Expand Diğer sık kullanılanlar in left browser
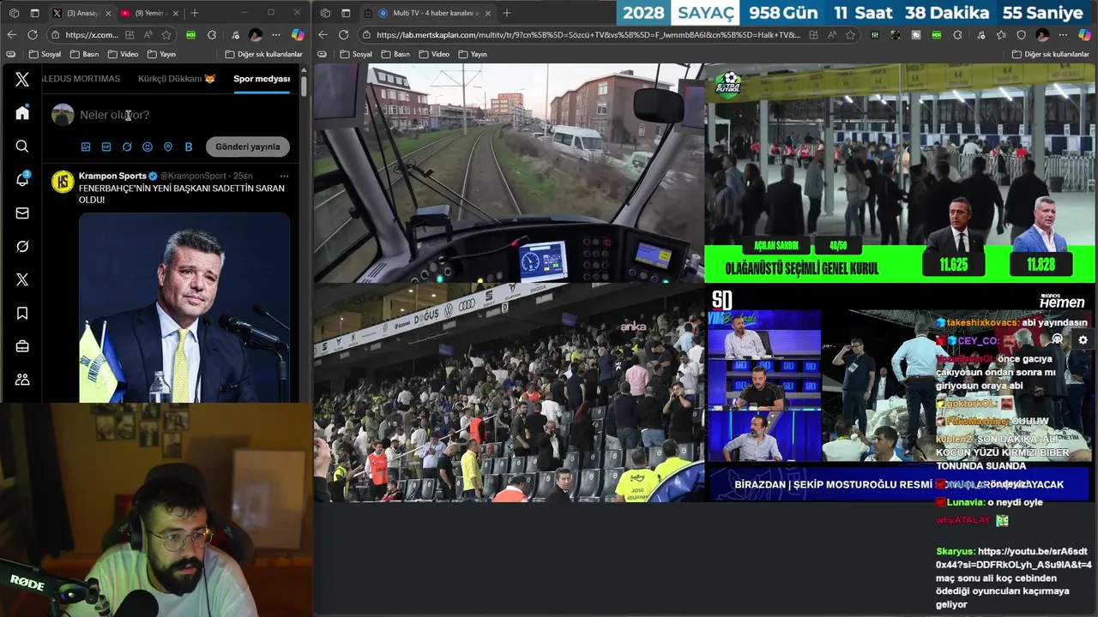This screenshot has height=617, width=1098. (264, 54)
